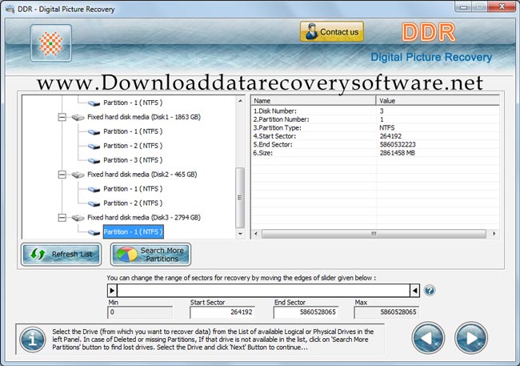Click the value 2861458 MB
520x366 pixels.
coord(398,153)
